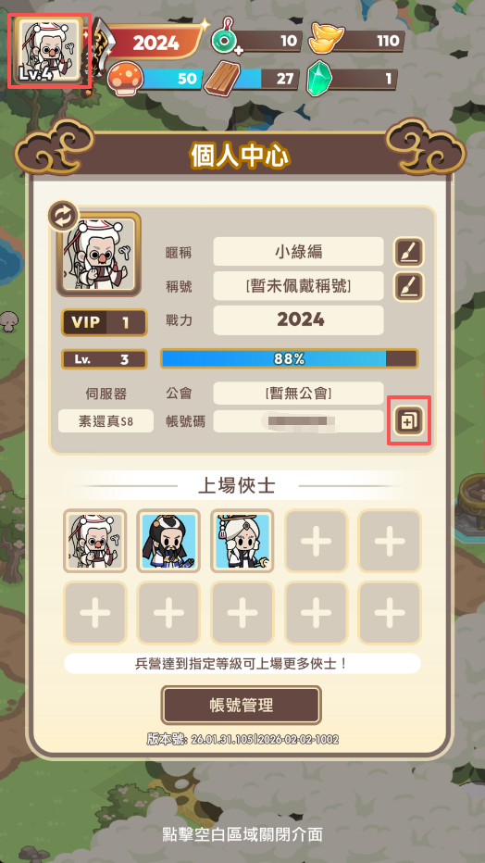
Task: Click the VIP 1 badge
Action: point(104,322)
